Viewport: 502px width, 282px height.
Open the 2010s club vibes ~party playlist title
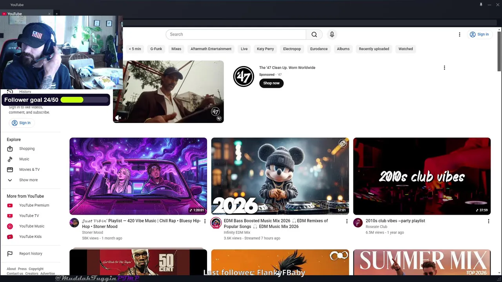click(x=395, y=221)
